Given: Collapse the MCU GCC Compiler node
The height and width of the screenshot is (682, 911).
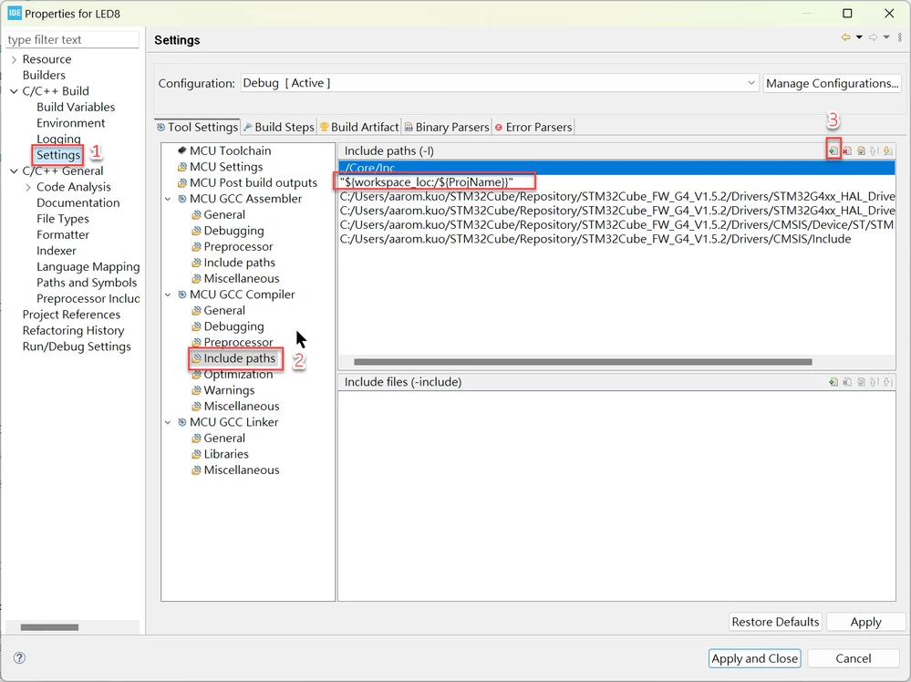Looking at the screenshot, I should (168, 294).
